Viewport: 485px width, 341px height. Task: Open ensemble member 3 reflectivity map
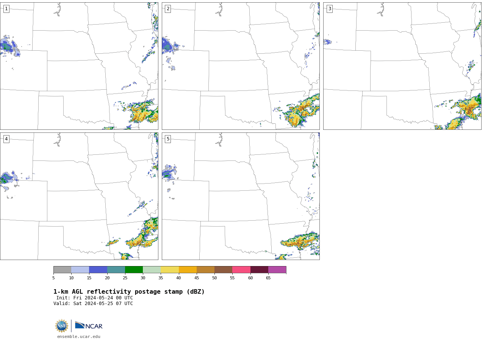[402, 66]
